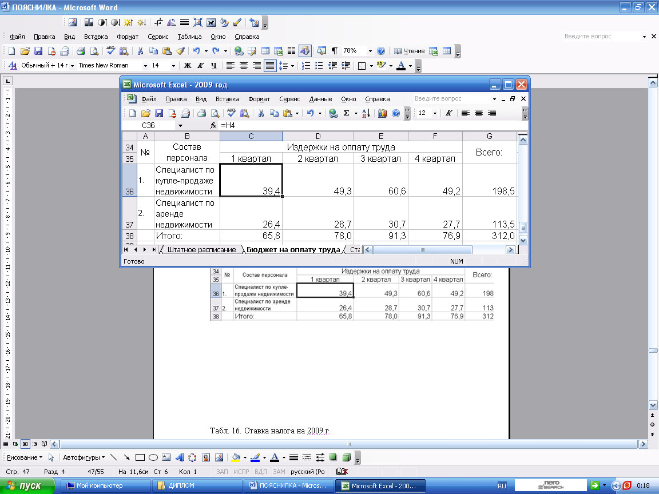Apply the yellow fill color swatch
This screenshot has height=494, width=659.
235,457
